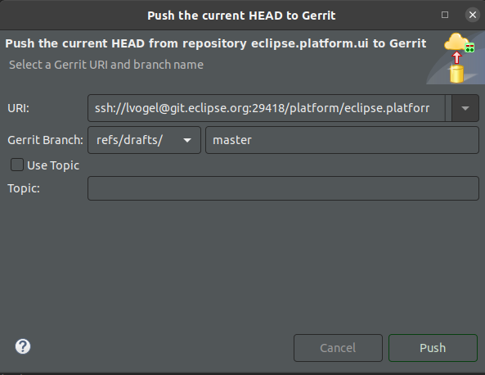Click the URI label
Screen dimensions: 485x375
point(18,108)
